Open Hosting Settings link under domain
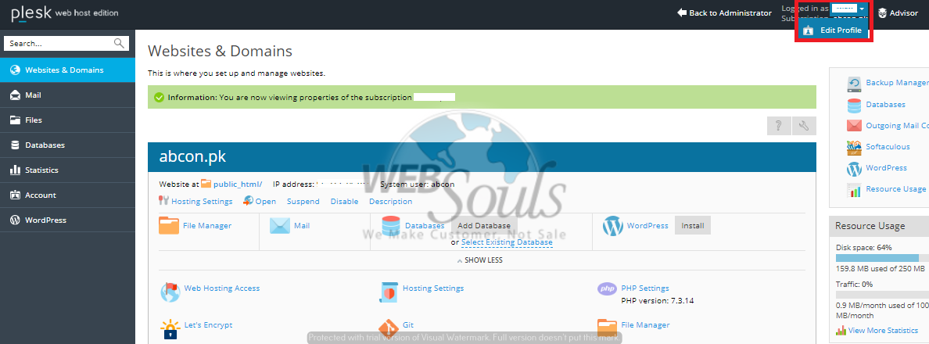 coord(202,201)
